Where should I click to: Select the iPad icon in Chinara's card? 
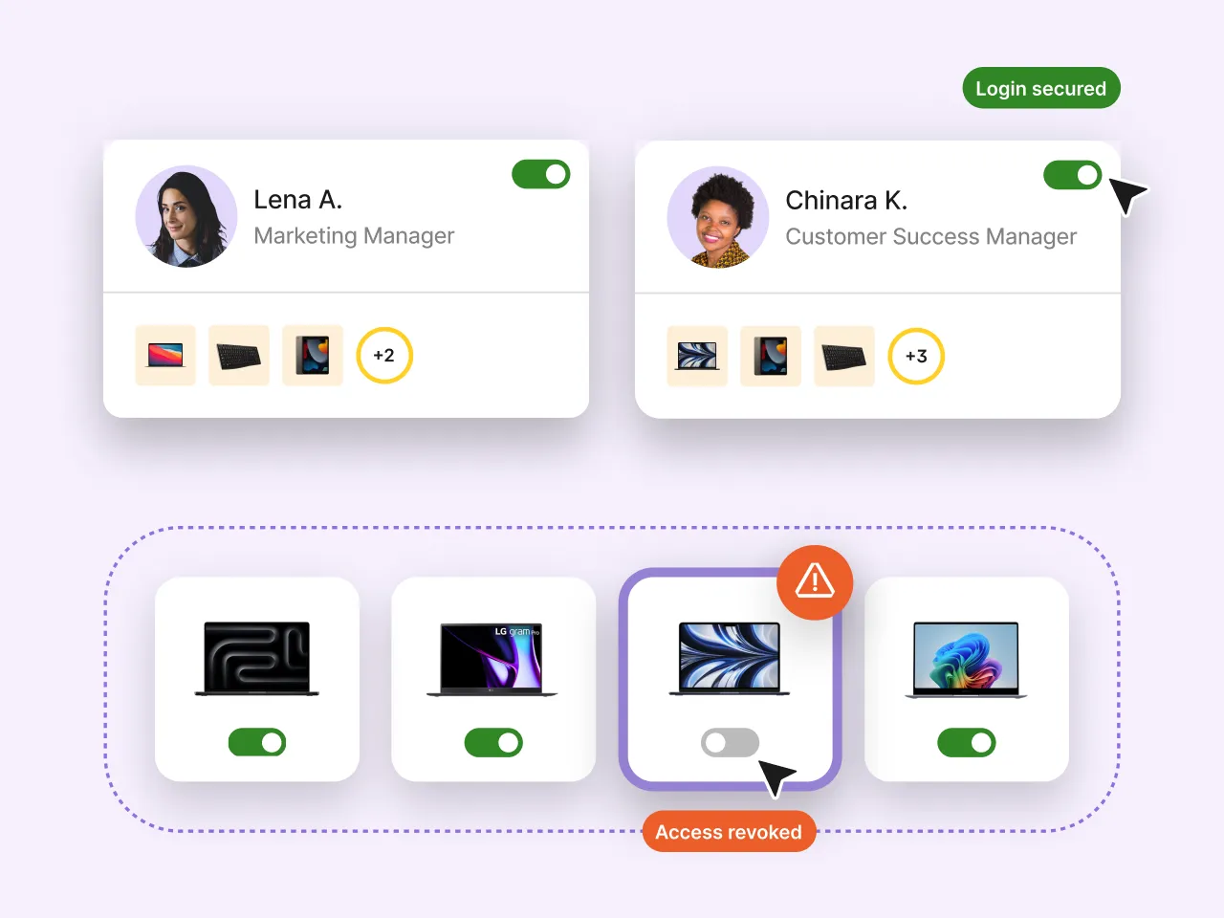pos(771,357)
